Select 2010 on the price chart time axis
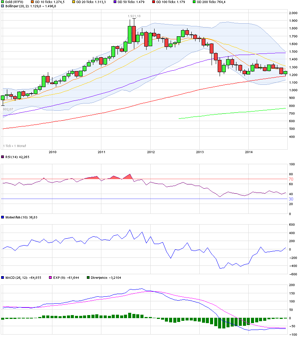 point(52,152)
